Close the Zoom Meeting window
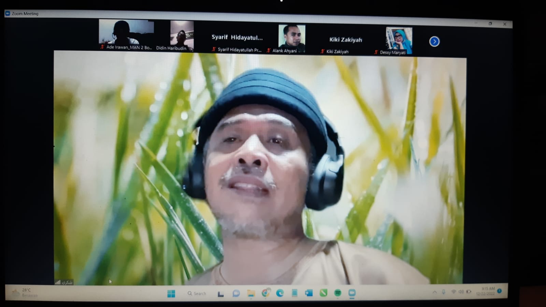The image size is (546, 307). coord(505,24)
